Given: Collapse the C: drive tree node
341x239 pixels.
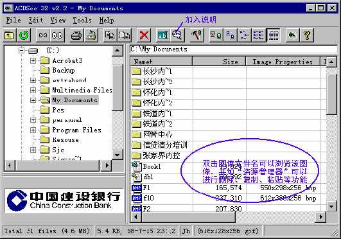Looking at the screenshot, I should [x=21, y=51].
